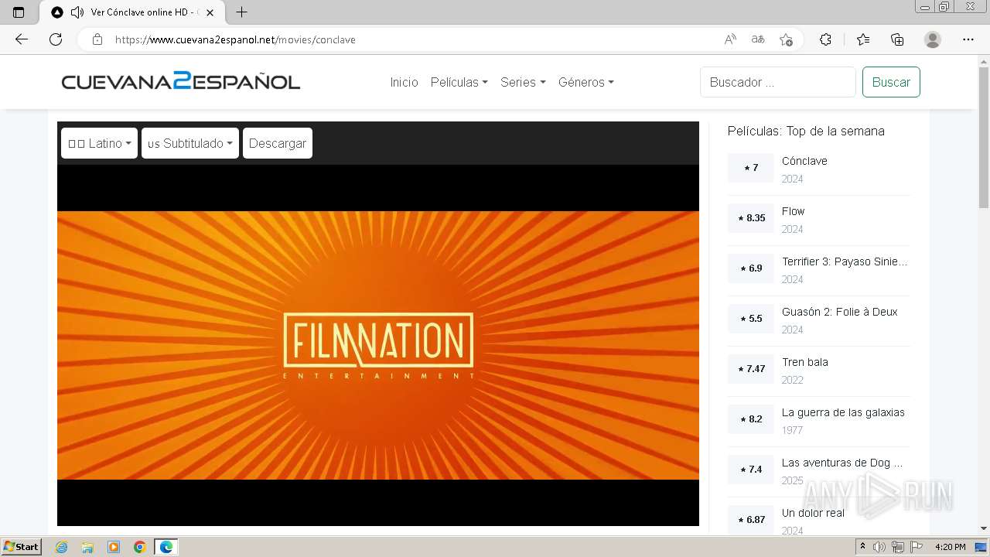Open La guerra de las galaxias
The width and height of the screenshot is (990, 557).
click(x=843, y=412)
